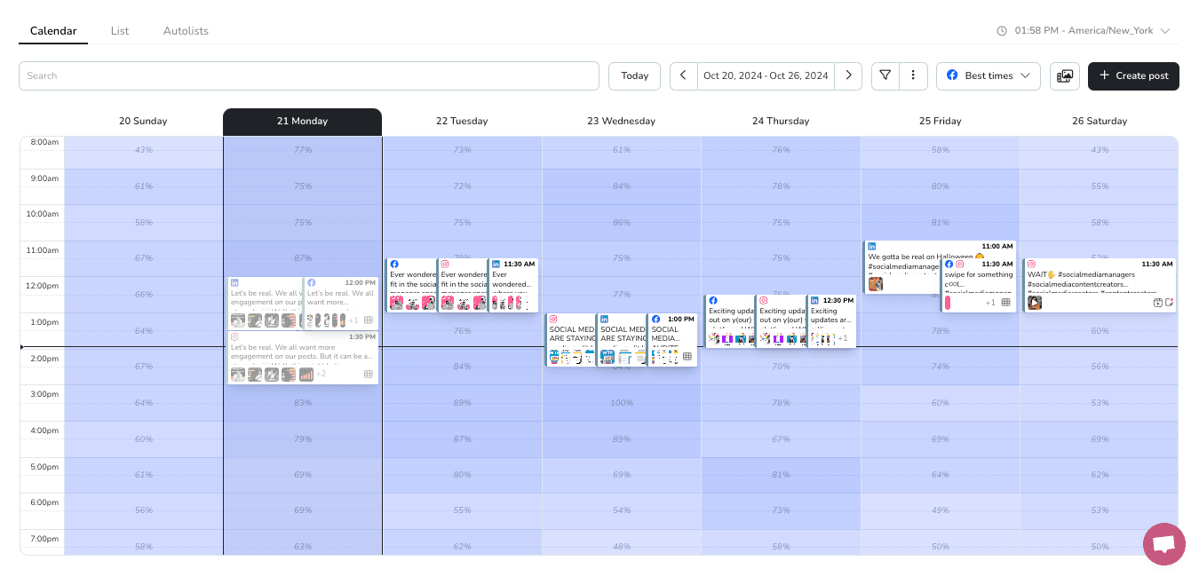Viewport: 1199px width, 577px height.
Task: Go to previous week with left arrow
Action: pos(683,75)
